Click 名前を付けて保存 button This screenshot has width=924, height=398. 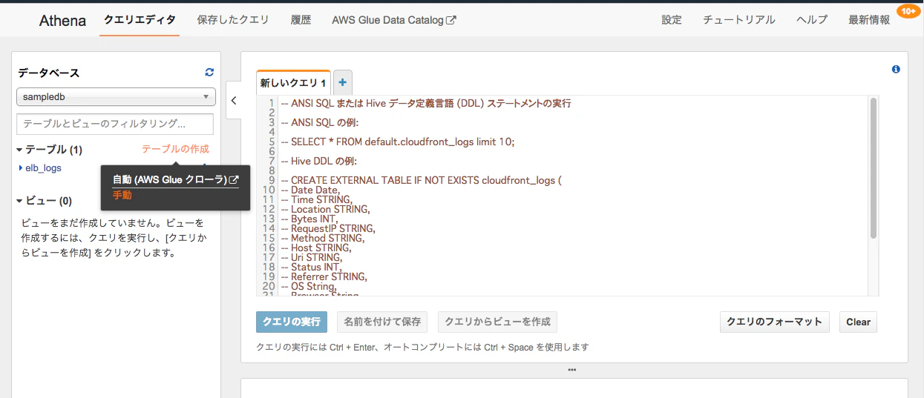tap(382, 322)
